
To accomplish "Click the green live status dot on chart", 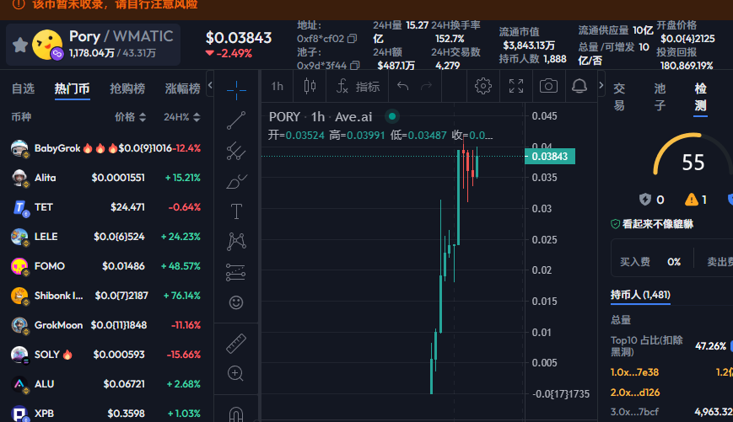I will [392, 116].
